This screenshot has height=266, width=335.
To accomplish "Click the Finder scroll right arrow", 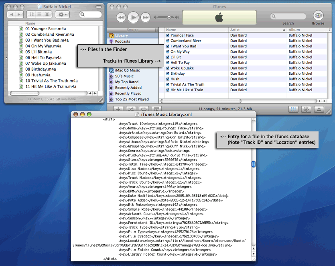I will point(95,93).
